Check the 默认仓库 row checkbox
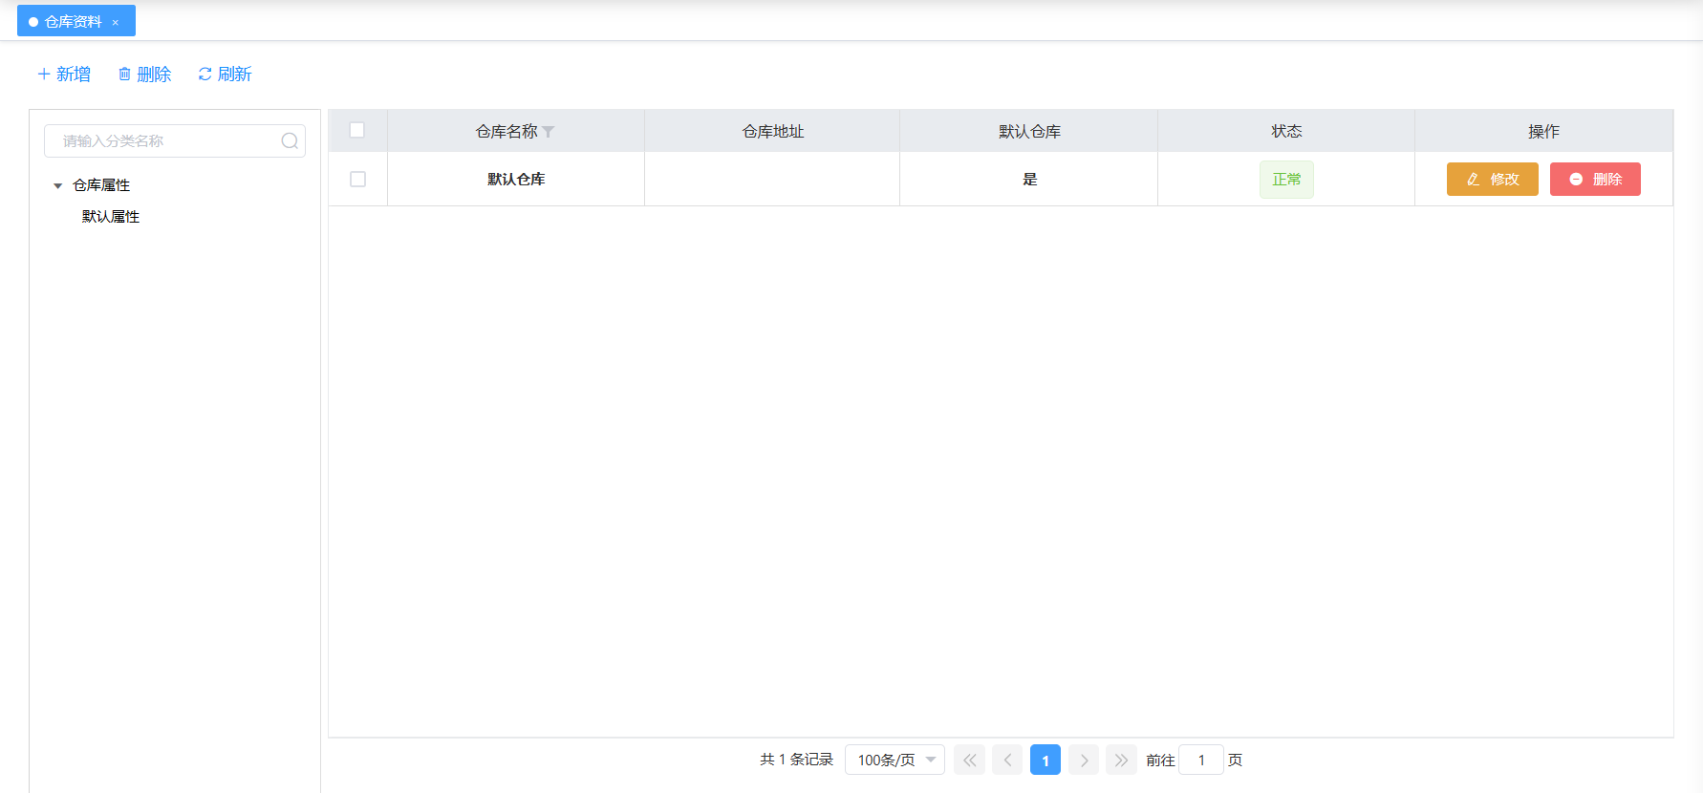 (358, 180)
